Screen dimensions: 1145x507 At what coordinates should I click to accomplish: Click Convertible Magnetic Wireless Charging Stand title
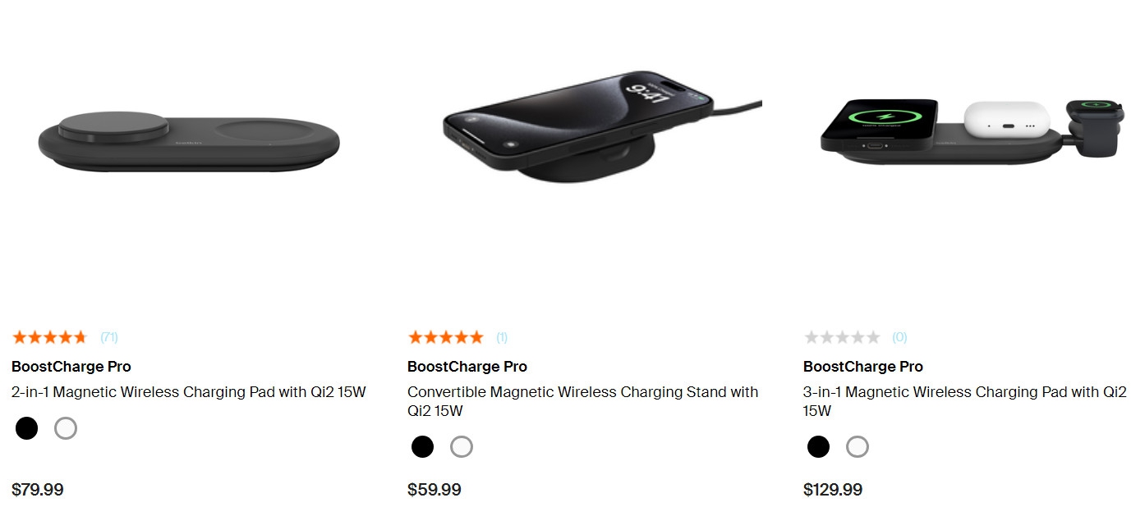[582, 401]
